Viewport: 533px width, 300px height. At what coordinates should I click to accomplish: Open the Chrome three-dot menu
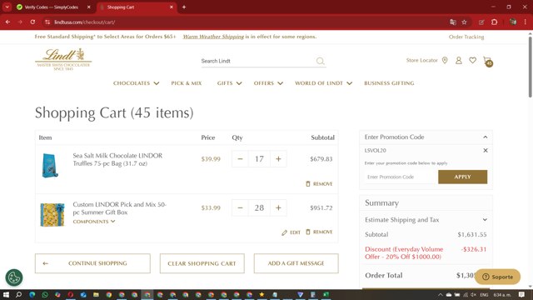point(526,22)
